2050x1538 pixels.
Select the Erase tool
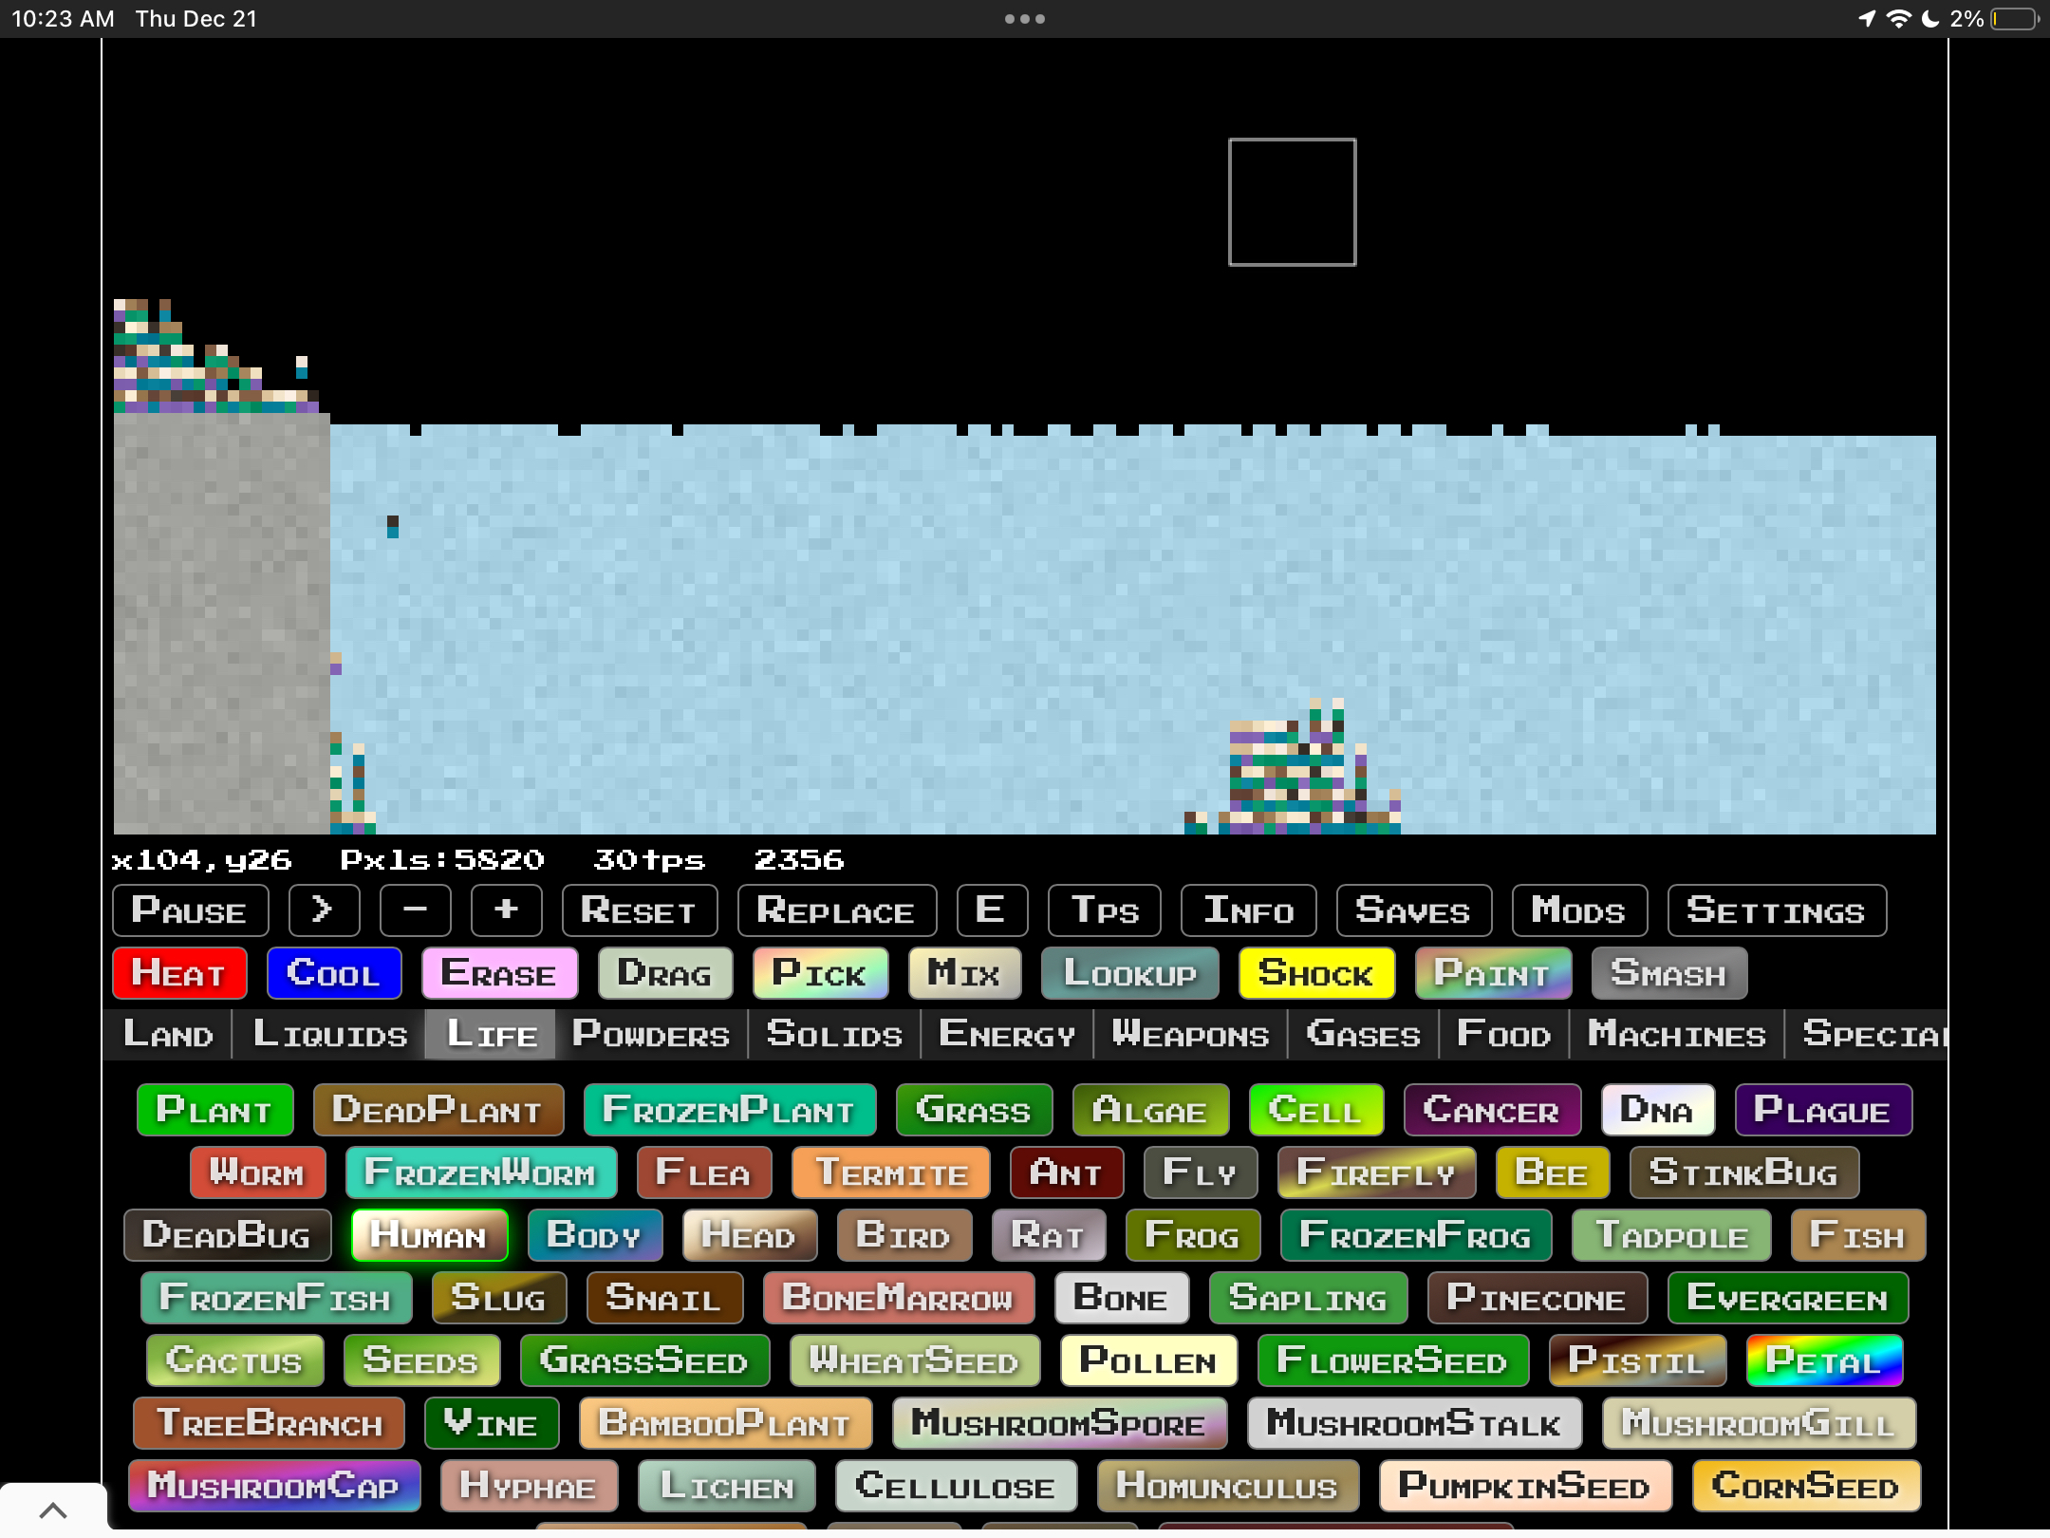click(x=499, y=973)
